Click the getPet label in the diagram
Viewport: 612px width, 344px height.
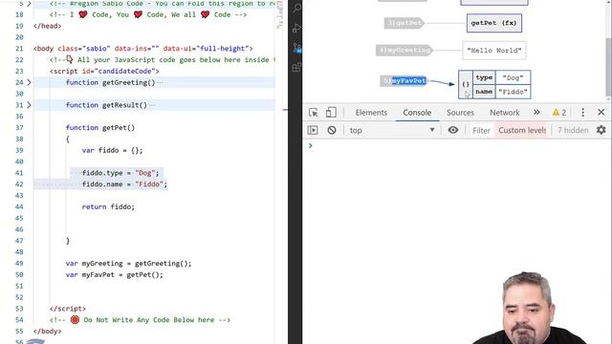pyautogui.click(x=404, y=23)
